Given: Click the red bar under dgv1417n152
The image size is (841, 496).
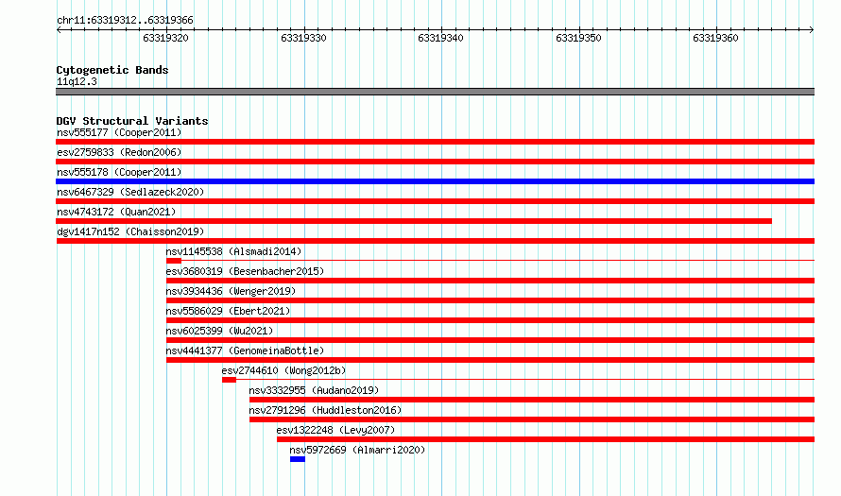Looking at the screenshot, I should [435, 241].
